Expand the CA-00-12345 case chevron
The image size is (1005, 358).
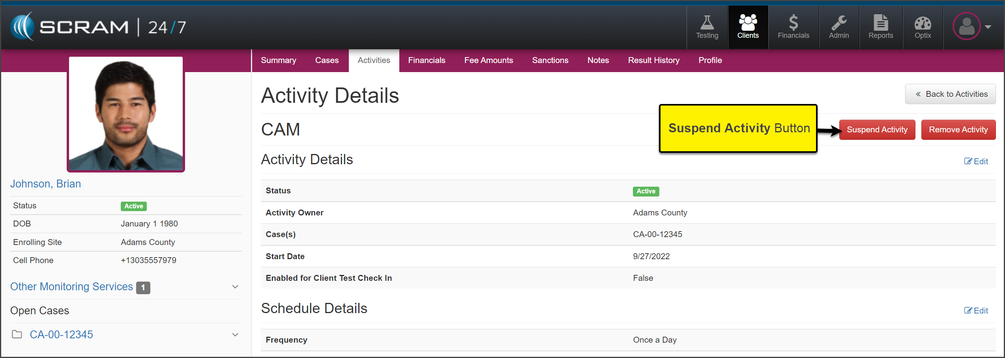[x=235, y=335]
